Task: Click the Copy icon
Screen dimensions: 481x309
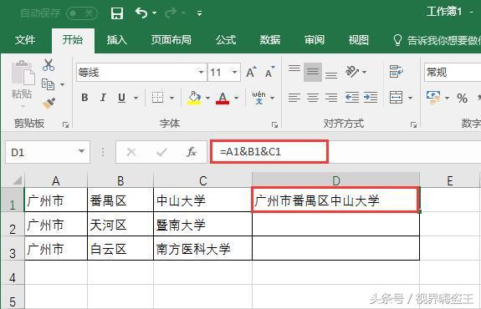Action: [49, 84]
